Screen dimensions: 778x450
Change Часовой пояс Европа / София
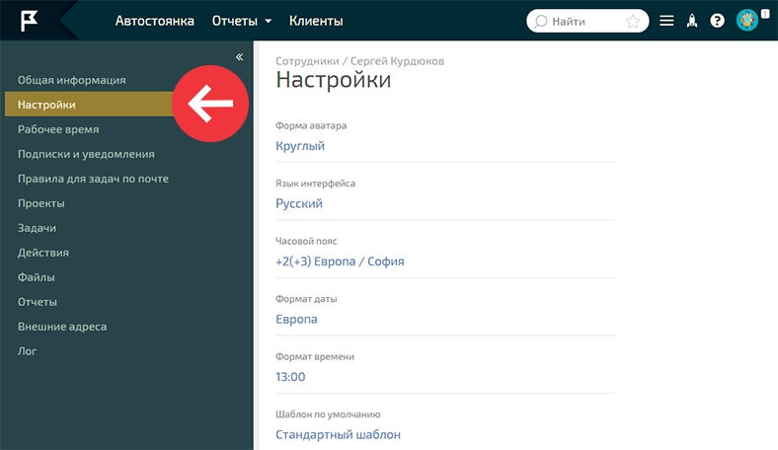[340, 262]
